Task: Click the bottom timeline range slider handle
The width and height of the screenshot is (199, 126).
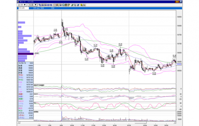Action: coord(141,123)
